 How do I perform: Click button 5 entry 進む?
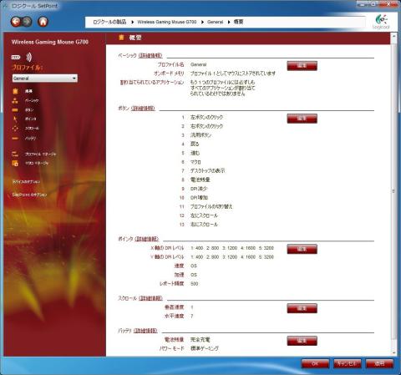click(195, 153)
